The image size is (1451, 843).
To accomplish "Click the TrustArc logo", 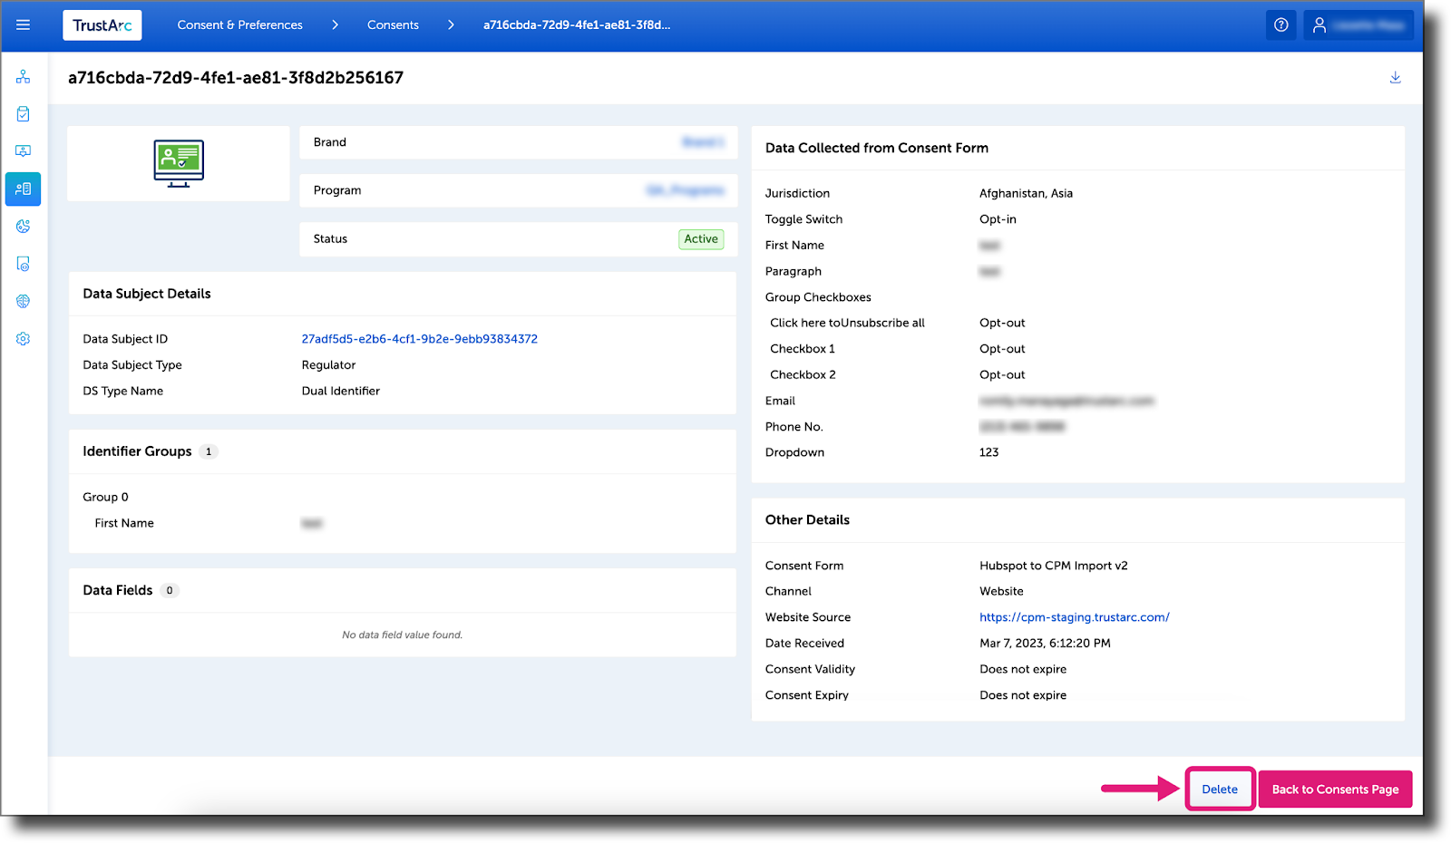I will tap(102, 24).
